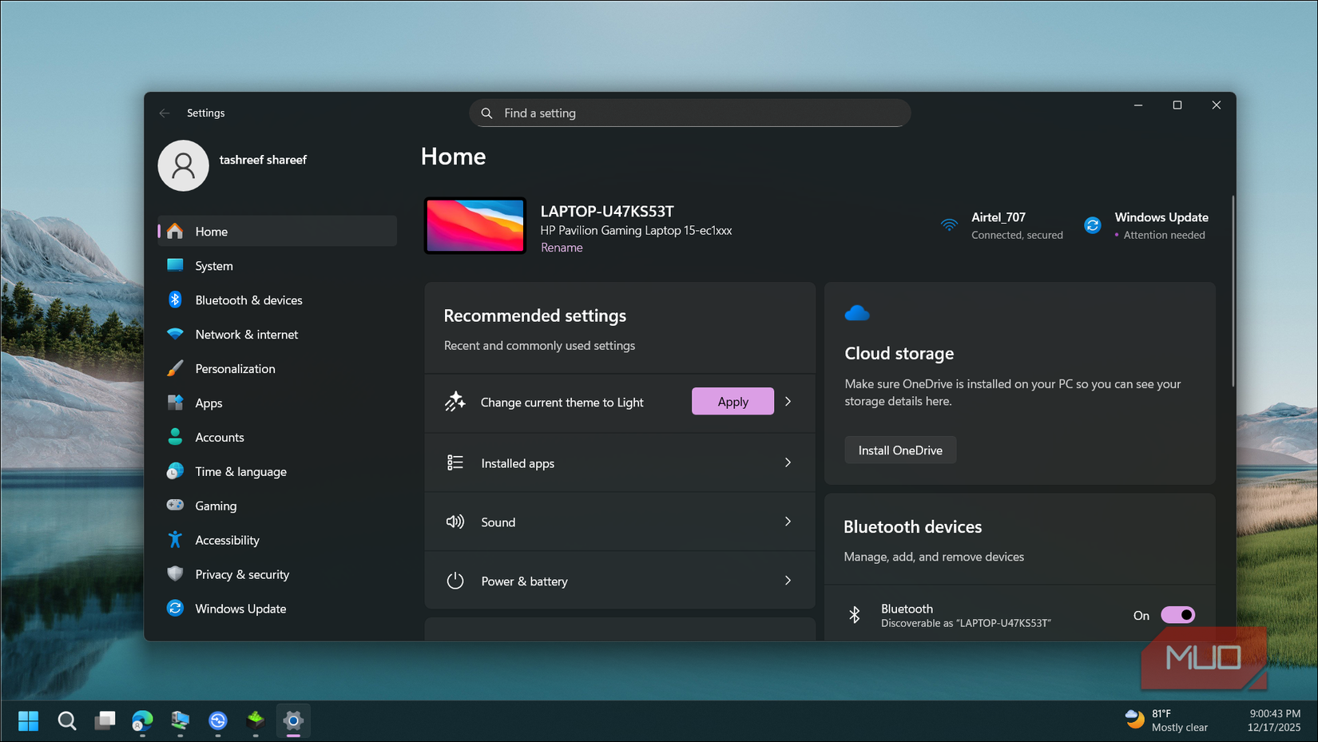This screenshot has height=742, width=1318.
Task: Turn off Bluetooth with the toggle
Action: click(x=1178, y=614)
